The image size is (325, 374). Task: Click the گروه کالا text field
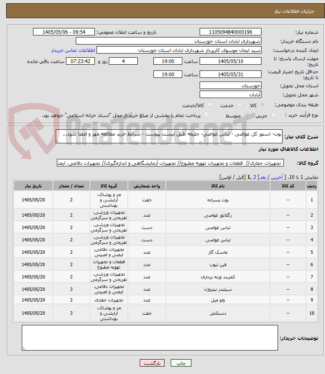pos(170,163)
